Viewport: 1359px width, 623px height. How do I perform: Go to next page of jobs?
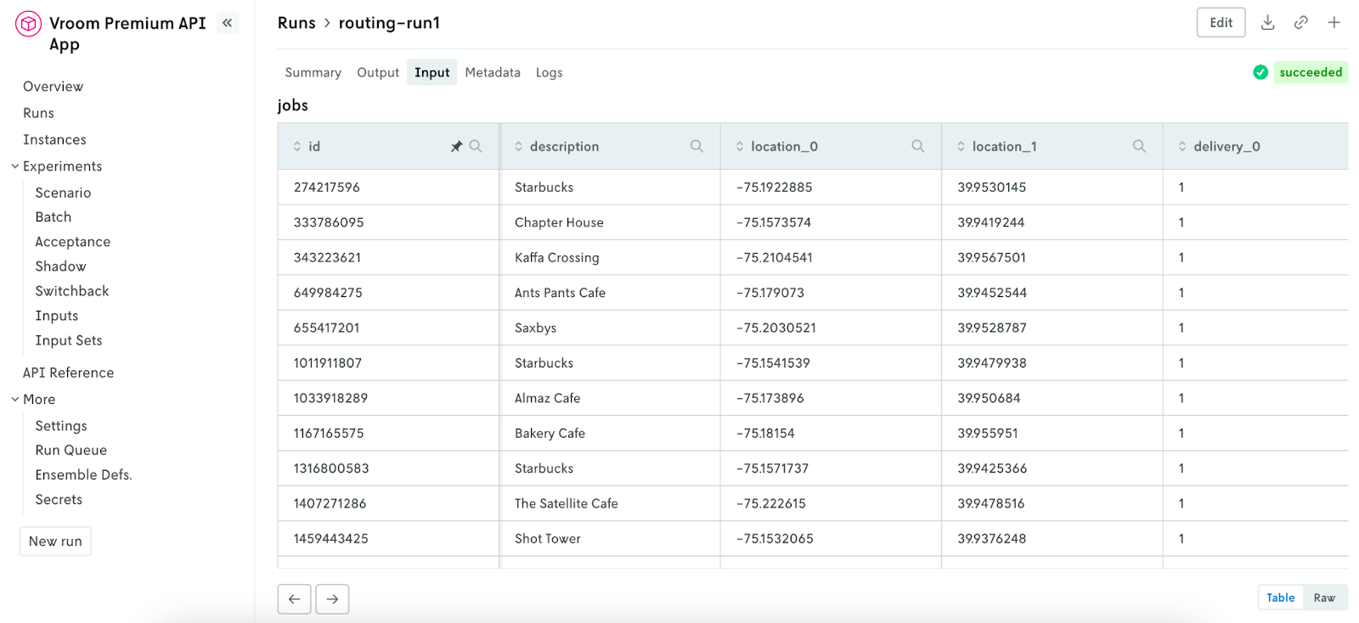(x=332, y=599)
